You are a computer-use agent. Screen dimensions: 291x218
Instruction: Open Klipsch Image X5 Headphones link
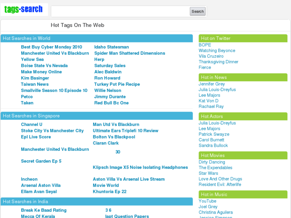pyautogui.click(x=140, y=167)
